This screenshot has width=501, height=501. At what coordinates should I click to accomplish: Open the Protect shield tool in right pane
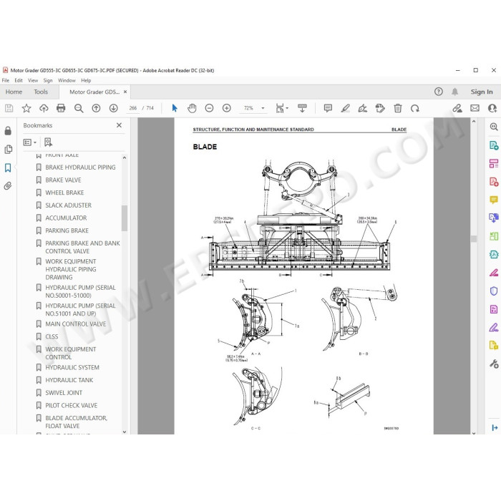click(494, 291)
